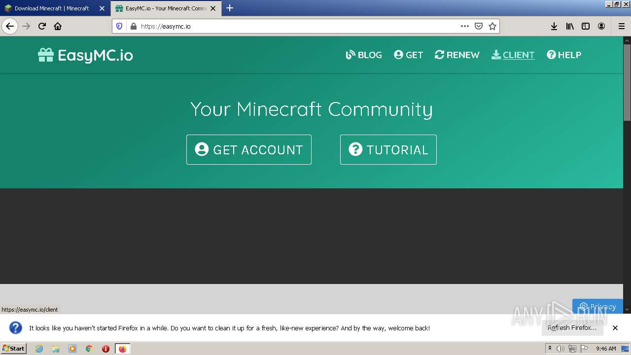Open the GET nav link
Screen dimensions: 631x355
(408, 55)
